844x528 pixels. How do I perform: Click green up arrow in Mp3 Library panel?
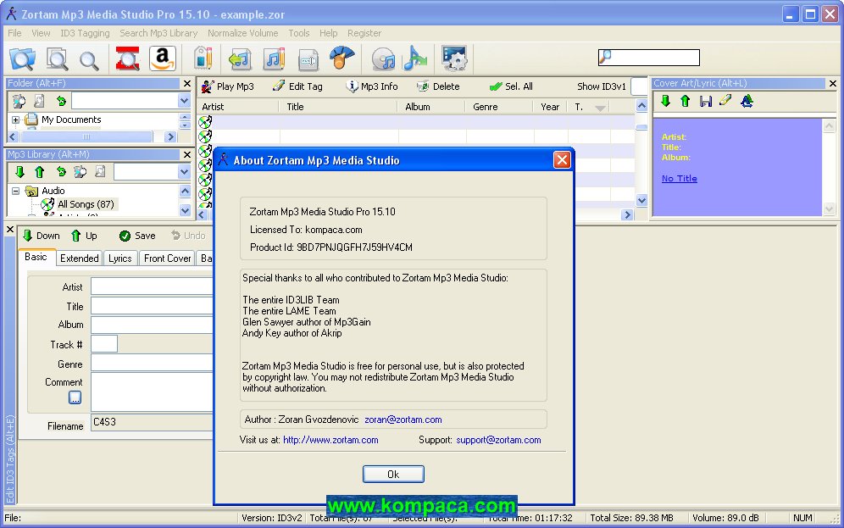pos(39,172)
